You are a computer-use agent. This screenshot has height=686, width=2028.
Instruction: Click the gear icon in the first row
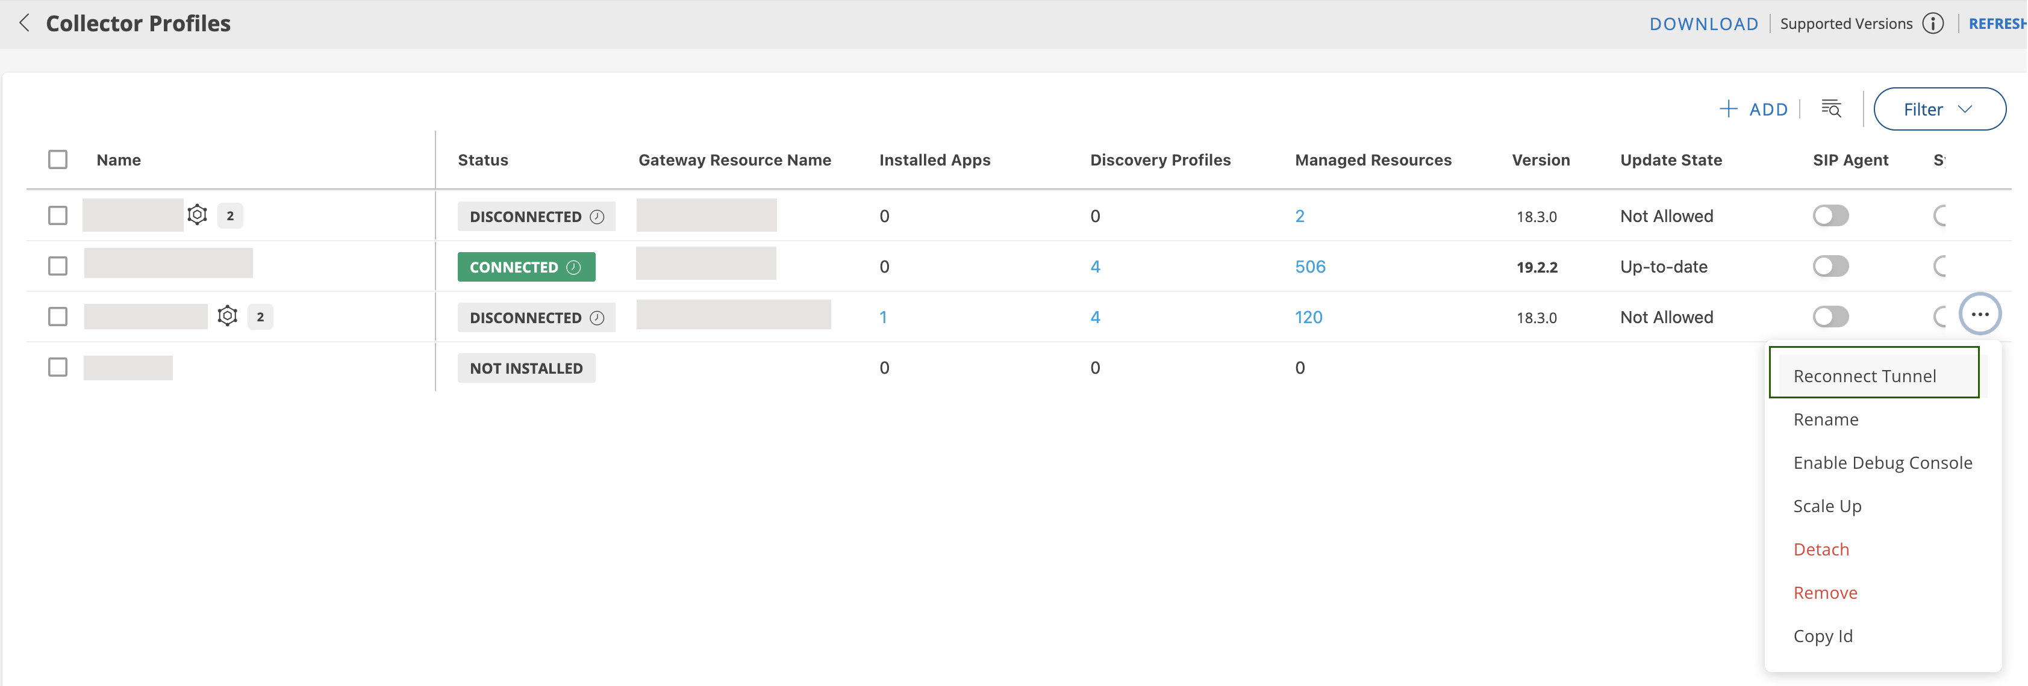pyautogui.click(x=198, y=215)
